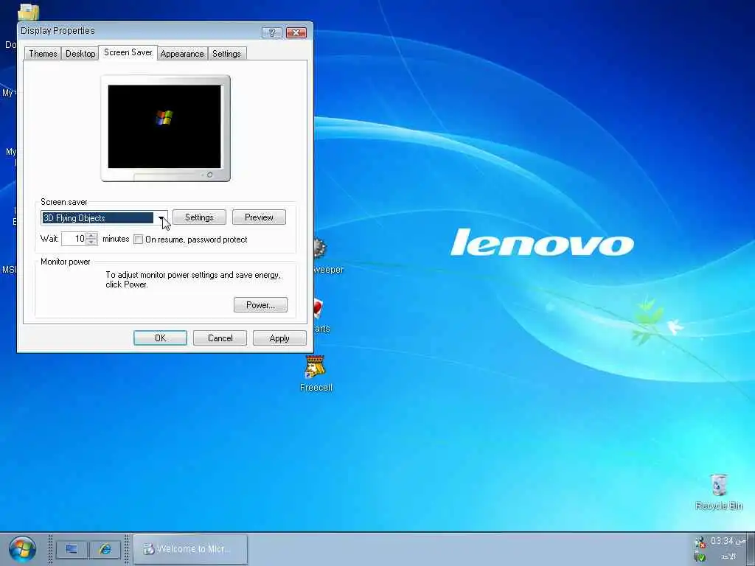Apply the display changes
Screen dimensions: 755x566
click(279, 338)
